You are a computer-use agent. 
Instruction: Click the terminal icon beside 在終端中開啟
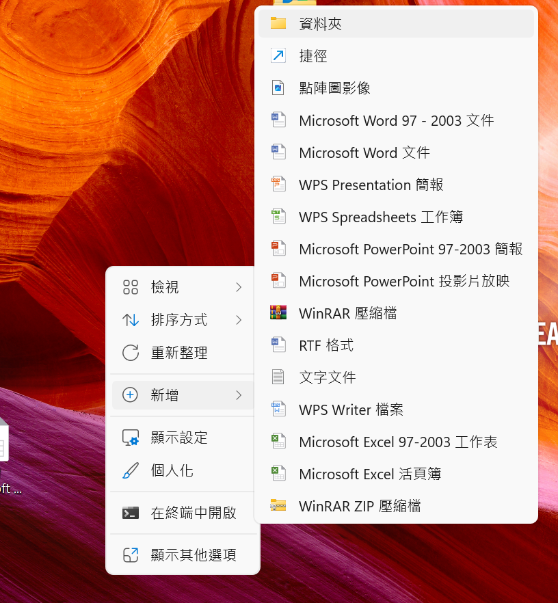tap(131, 513)
